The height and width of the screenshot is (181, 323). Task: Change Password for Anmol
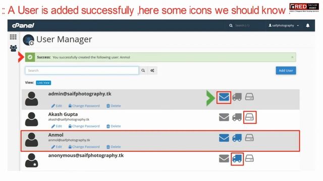84,147
